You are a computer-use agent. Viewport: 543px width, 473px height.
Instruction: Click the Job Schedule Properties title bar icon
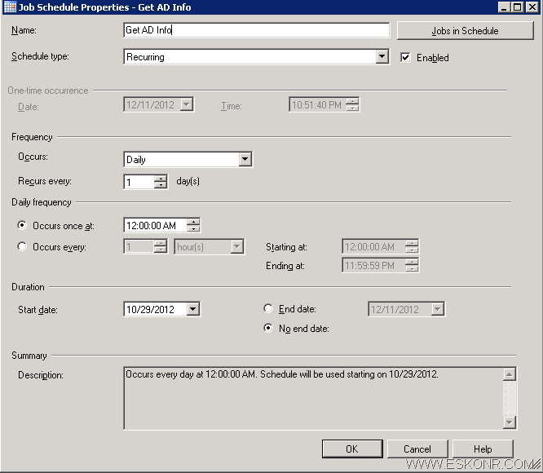pyautogui.click(x=10, y=7)
